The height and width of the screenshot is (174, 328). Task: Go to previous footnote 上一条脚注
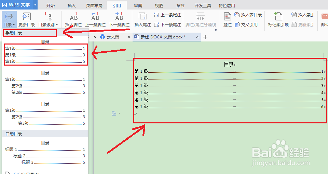coord(95,20)
